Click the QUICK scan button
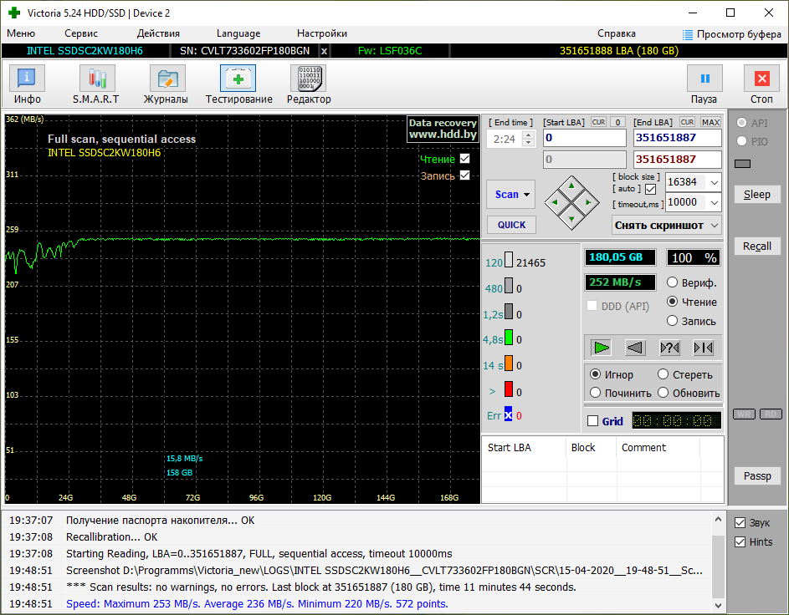 pos(511,225)
